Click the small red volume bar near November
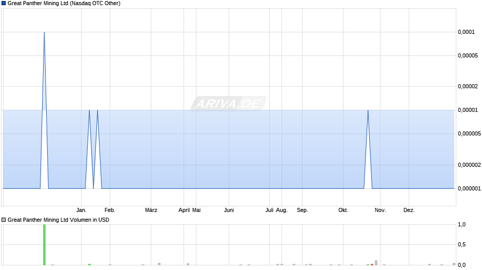Image resolution: width=482 pixels, height=270 pixels. pos(372,264)
